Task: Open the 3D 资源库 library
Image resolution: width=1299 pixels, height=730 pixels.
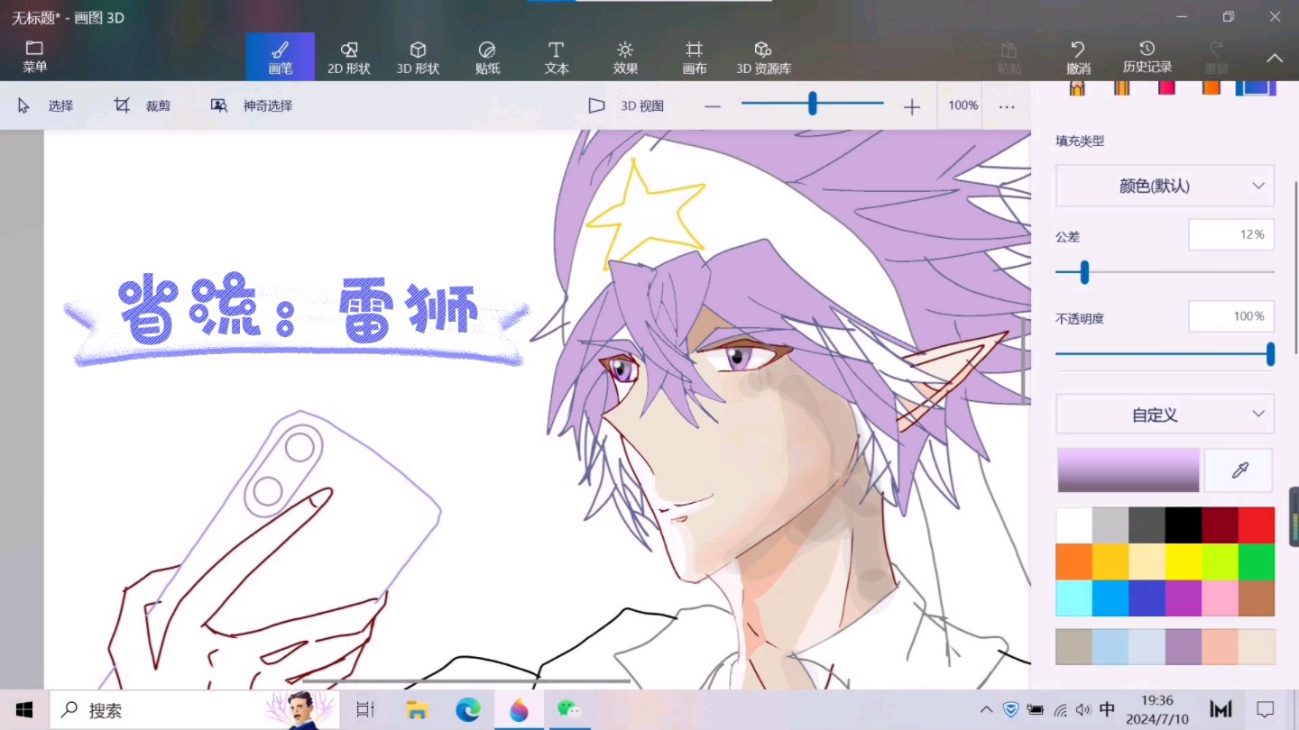Action: coord(763,57)
